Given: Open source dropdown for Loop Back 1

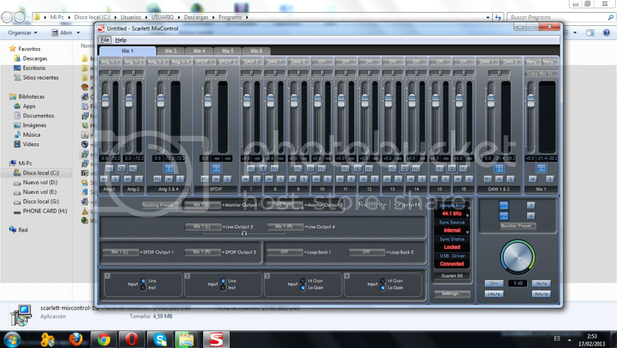Looking at the screenshot, I should click(284, 252).
